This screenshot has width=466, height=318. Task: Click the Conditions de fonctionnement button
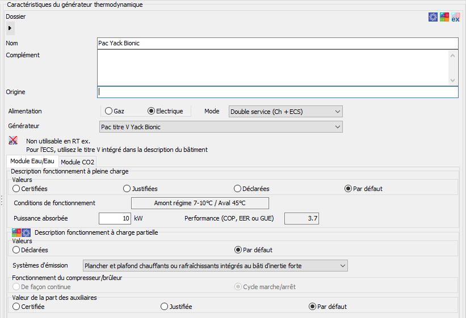pyautogui.click(x=200, y=203)
